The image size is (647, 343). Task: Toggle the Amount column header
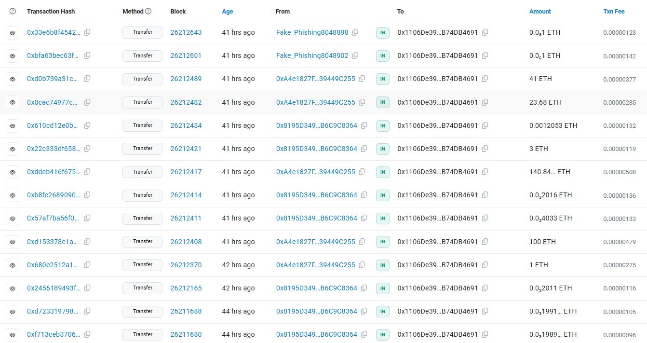click(540, 11)
